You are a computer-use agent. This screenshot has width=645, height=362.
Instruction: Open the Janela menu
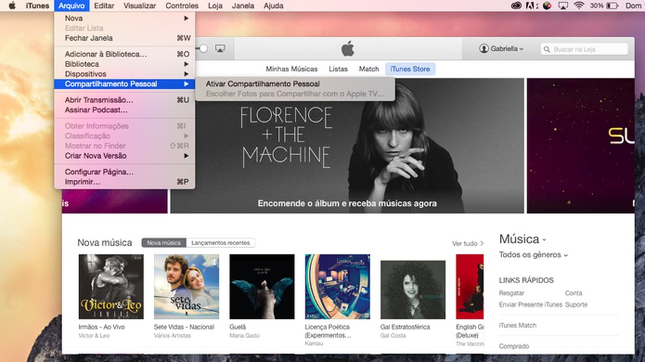coord(243,5)
